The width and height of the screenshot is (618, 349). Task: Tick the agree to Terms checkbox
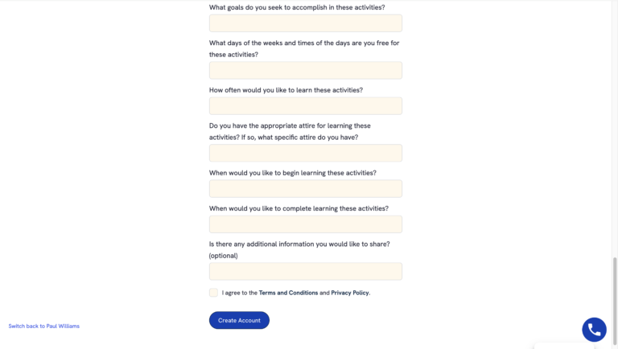point(213,293)
